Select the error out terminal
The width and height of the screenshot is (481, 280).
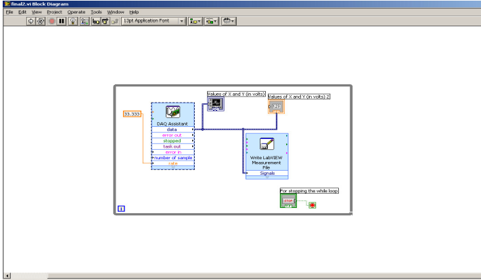tap(173, 135)
